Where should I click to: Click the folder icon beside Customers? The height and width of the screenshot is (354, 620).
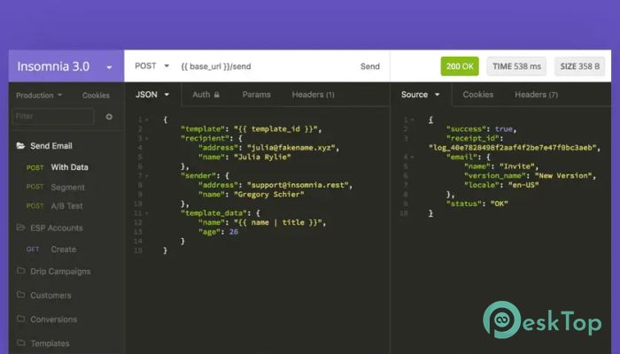point(21,295)
